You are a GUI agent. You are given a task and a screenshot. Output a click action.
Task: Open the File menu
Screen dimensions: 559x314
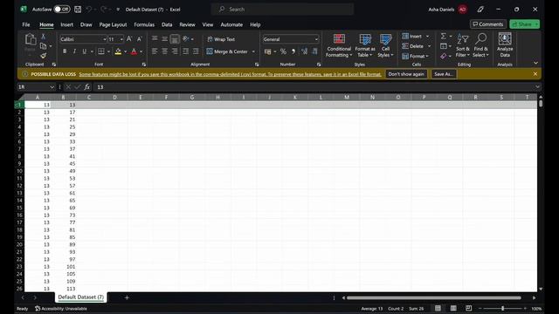26,24
